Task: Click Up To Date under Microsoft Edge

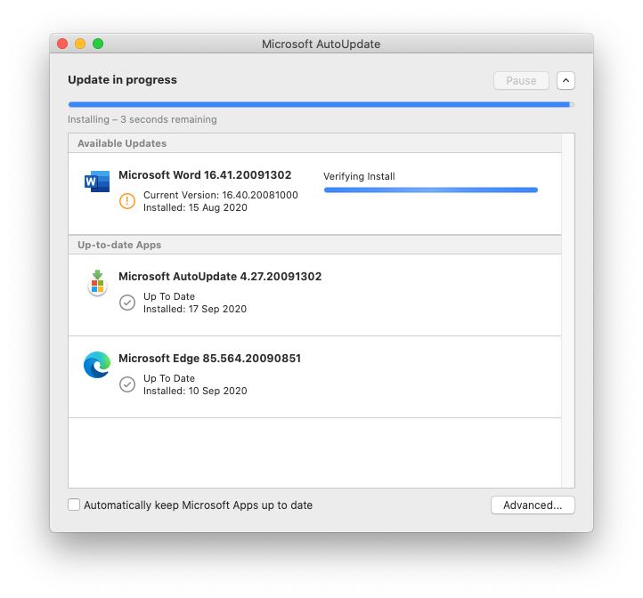Action: 169,378
